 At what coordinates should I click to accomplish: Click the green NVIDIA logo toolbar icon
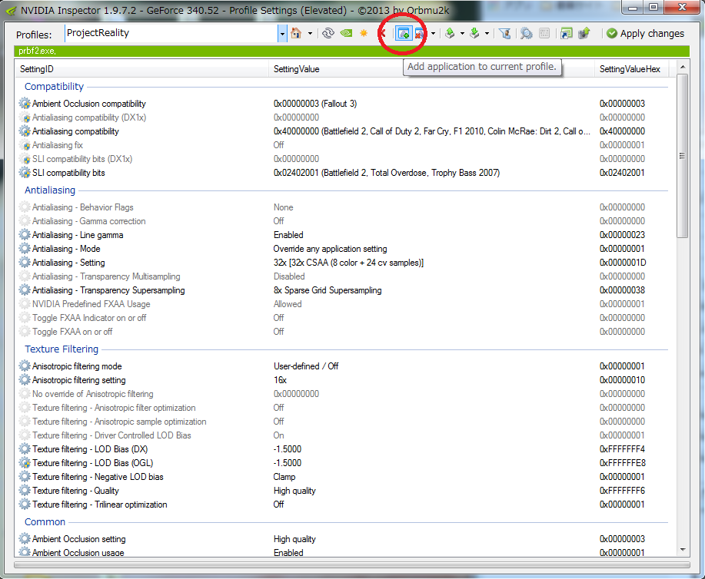[x=346, y=33]
